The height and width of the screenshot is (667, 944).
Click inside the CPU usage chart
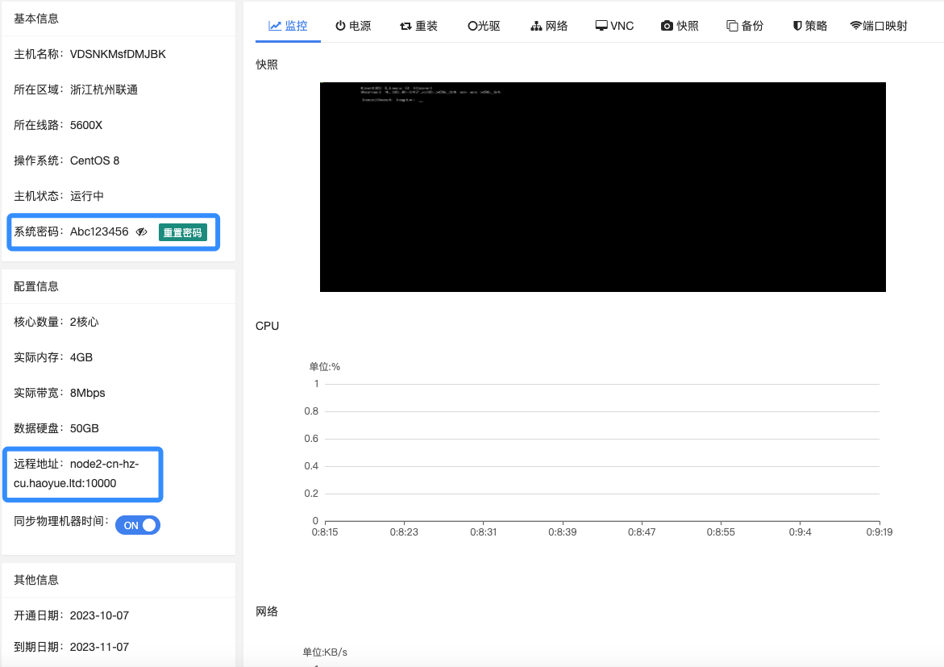(601, 452)
